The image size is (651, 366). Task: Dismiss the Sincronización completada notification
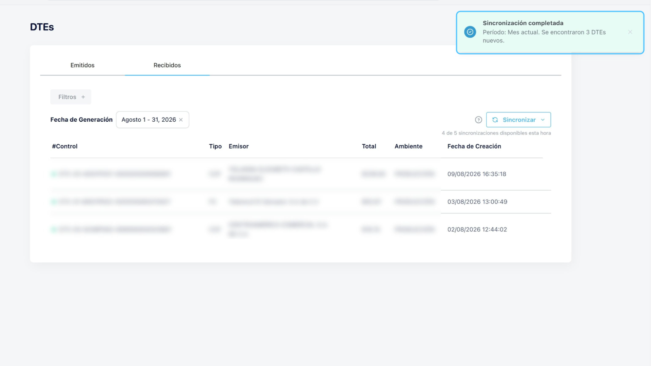(630, 32)
